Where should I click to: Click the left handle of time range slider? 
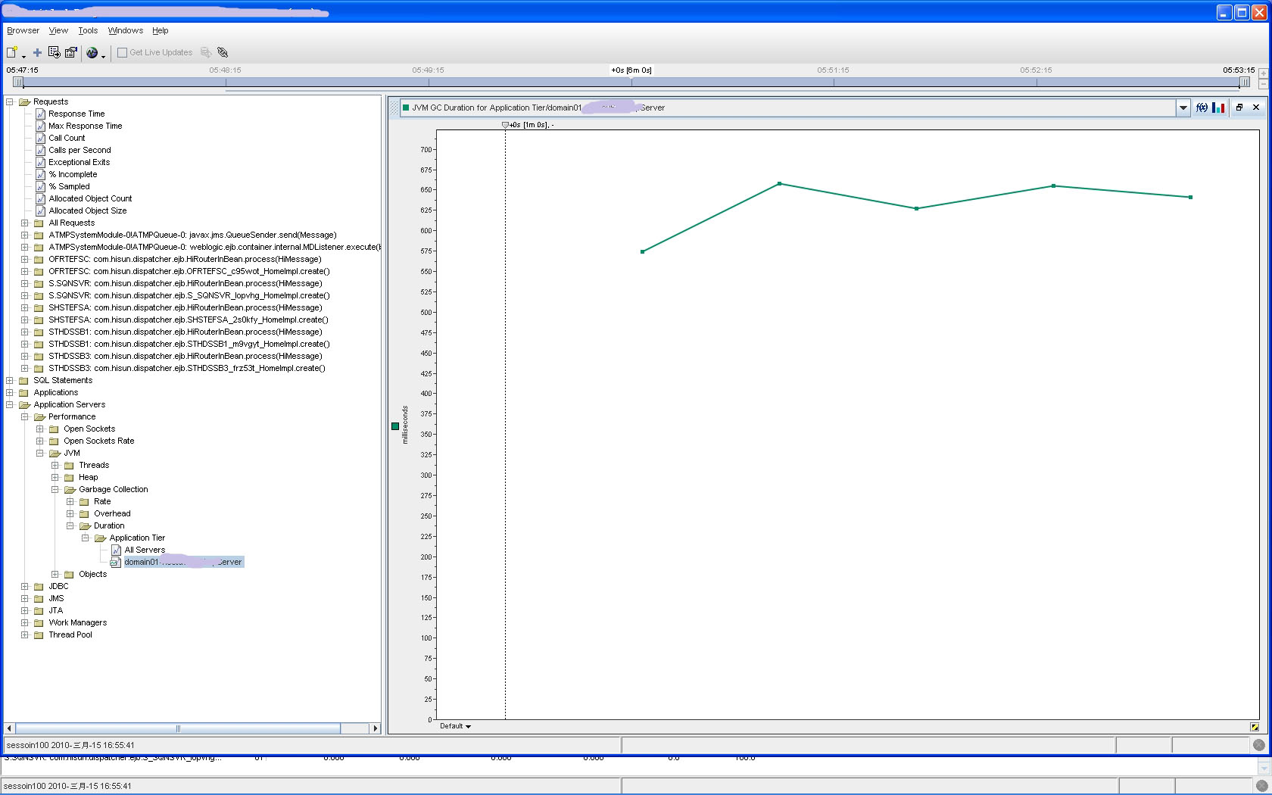[18, 82]
